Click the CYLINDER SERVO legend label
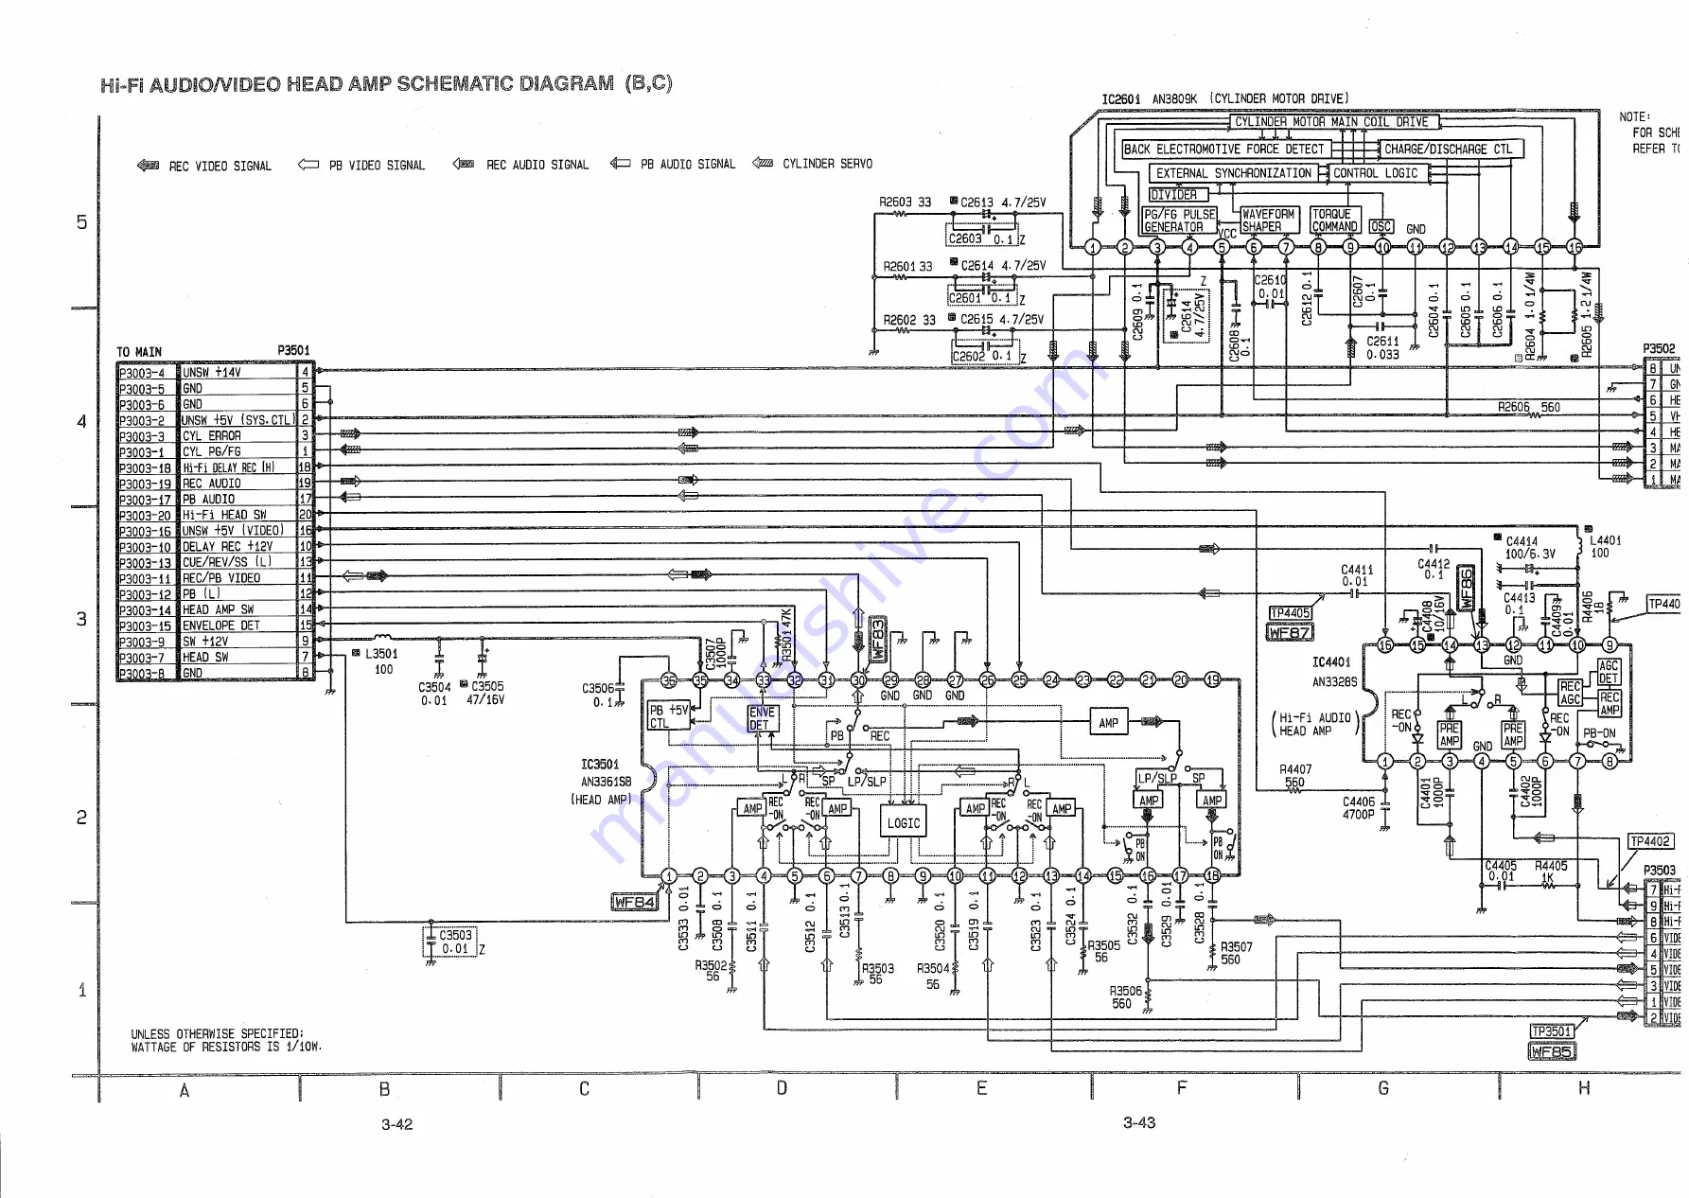Viewport: 1689px width, 1198px height. pyautogui.click(x=827, y=164)
